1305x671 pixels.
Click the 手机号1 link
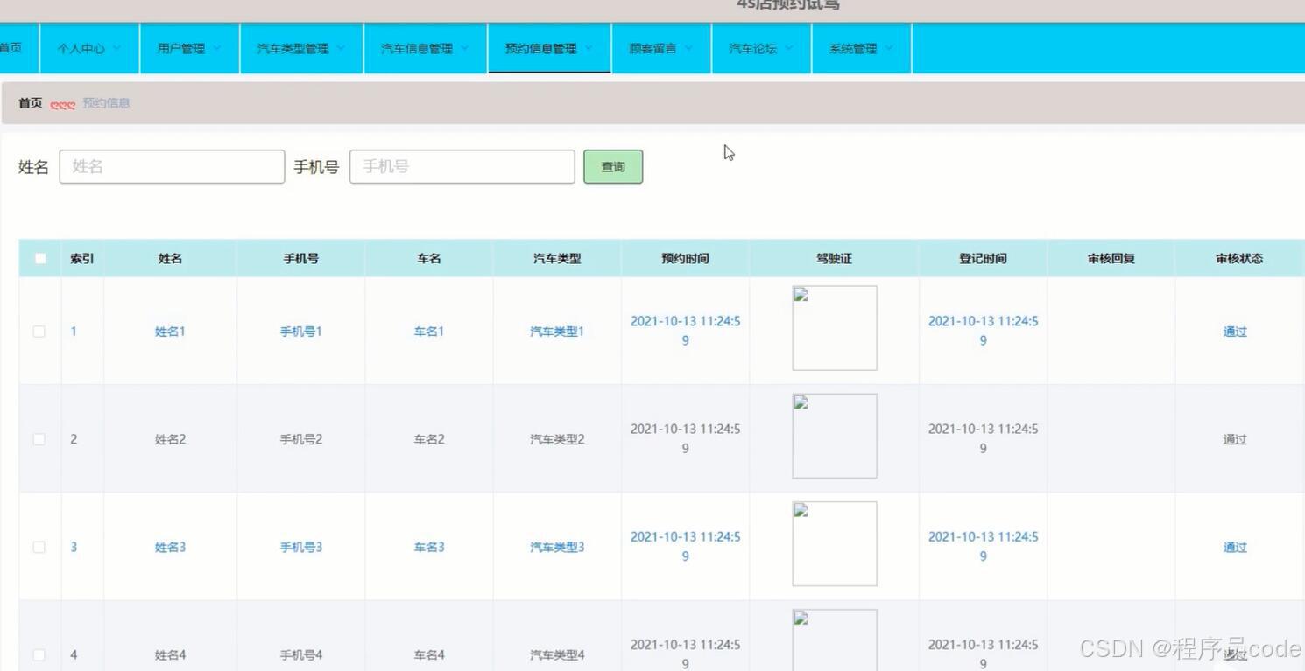click(x=300, y=331)
